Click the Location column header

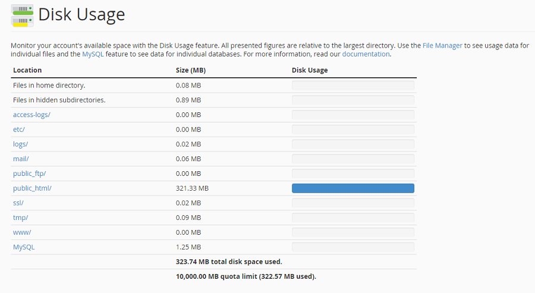pyautogui.click(x=27, y=70)
